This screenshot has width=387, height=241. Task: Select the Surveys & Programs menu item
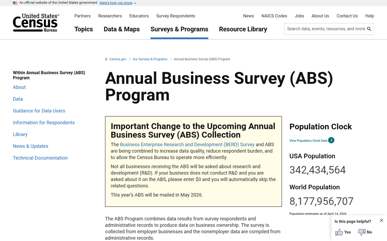pos(179,29)
